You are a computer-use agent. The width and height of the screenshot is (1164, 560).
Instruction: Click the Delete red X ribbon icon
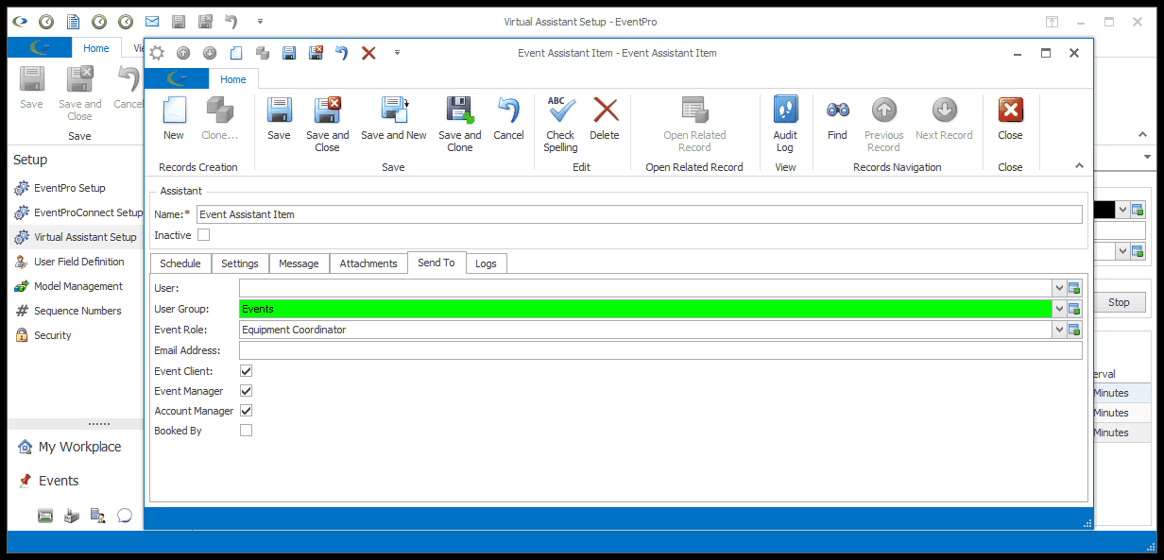click(605, 110)
